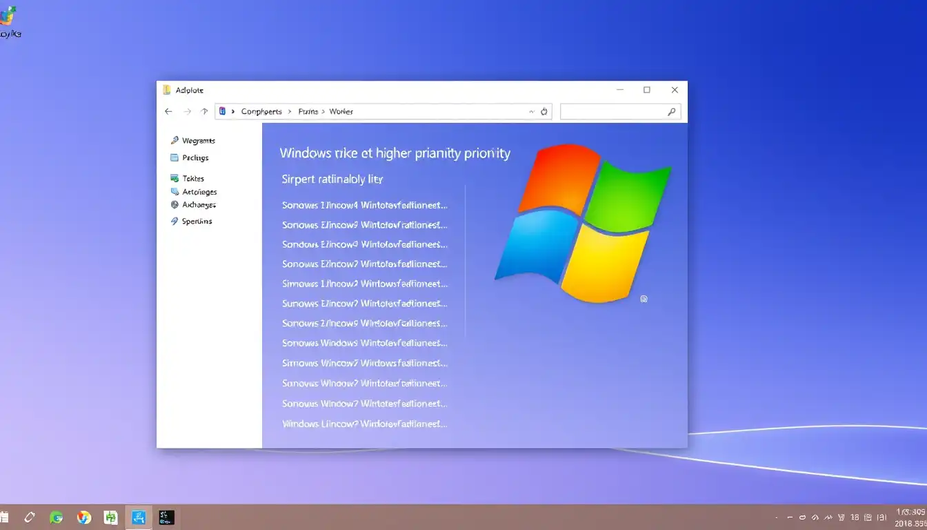
Task: Click the Back arrow in the window
Action: (168, 111)
